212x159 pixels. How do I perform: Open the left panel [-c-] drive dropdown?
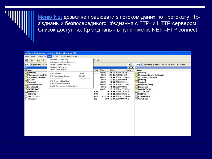pyautogui.click(x=31, y=65)
